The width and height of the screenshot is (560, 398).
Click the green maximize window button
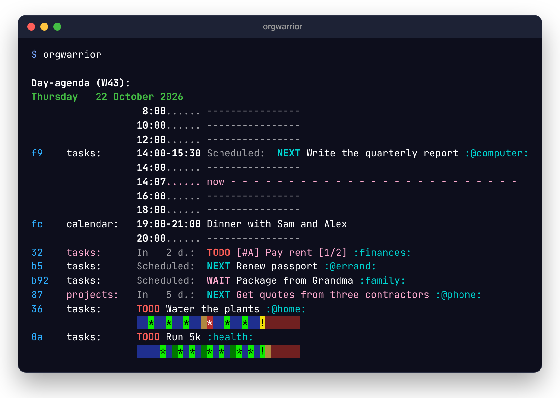(57, 27)
